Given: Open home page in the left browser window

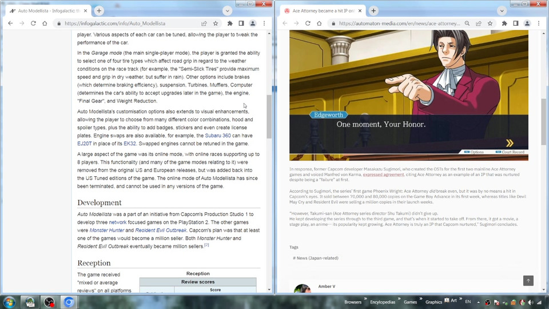Looking at the screenshot, I should click(45, 23).
